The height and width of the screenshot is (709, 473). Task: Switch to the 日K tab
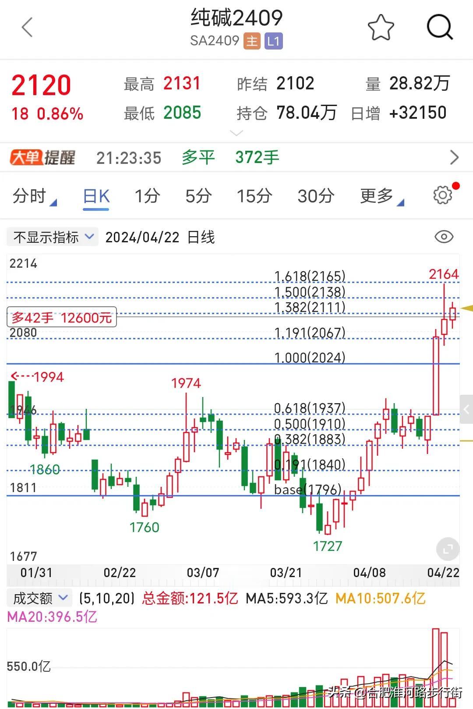pyautogui.click(x=96, y=196)
